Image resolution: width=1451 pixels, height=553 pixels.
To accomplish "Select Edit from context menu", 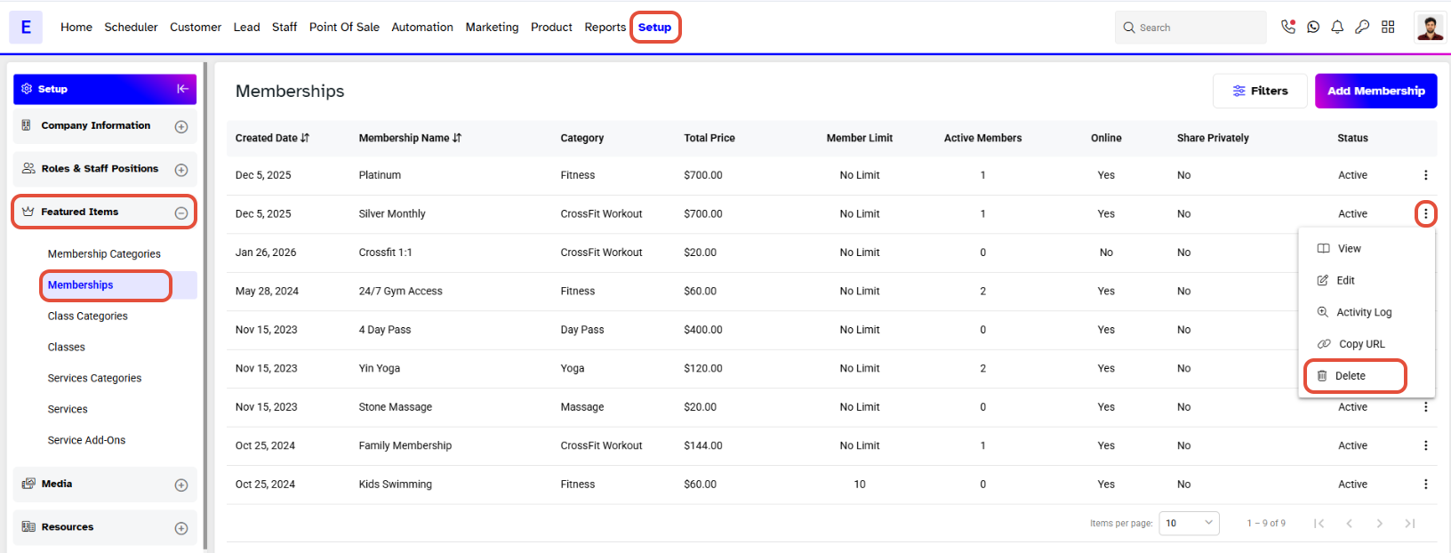I will pyautogui.click(x=1367, y=280).
